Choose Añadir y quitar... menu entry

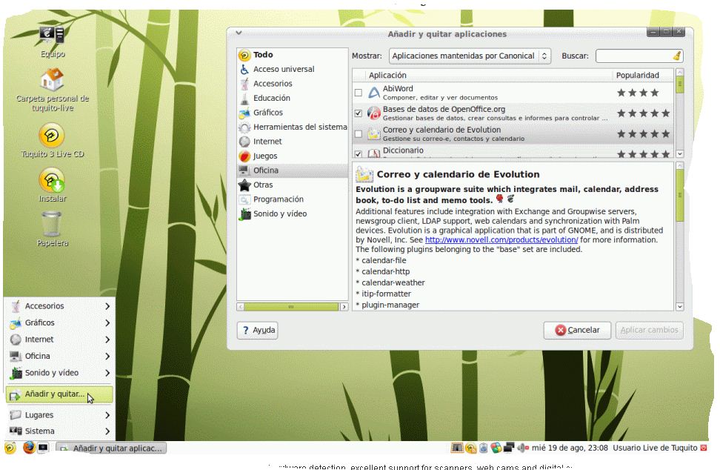pyautogui.click(x=59, y=394)
